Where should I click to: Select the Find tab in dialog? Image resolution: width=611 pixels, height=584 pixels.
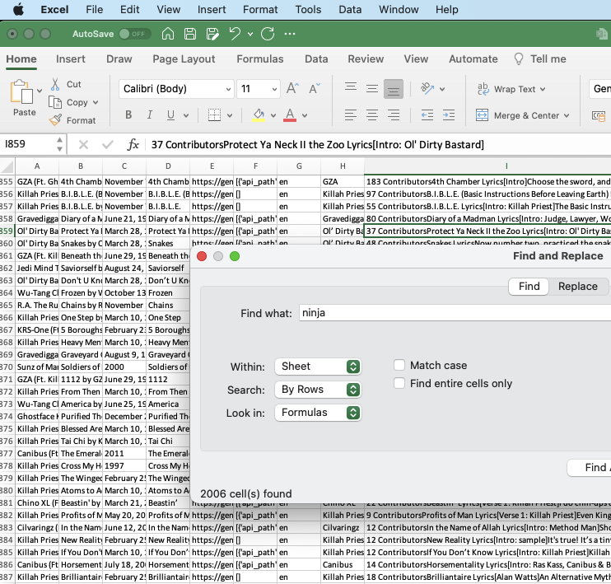click(529, 287)
